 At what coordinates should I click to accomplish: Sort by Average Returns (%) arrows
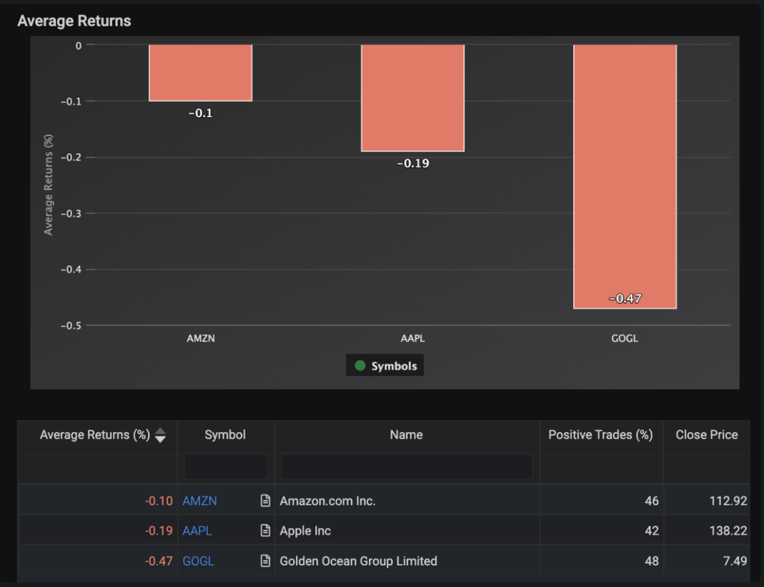point(160,435)
